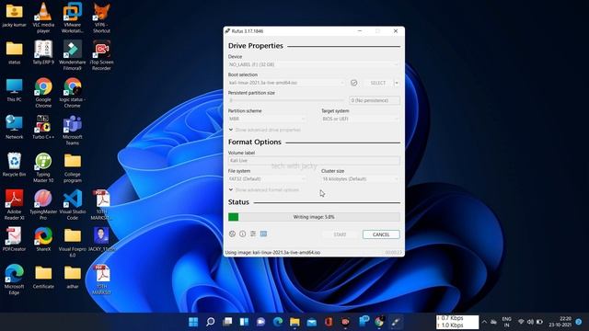Show the Rufus log icon
The width and height of the screenshot is (589, 331).
point(264,234)
